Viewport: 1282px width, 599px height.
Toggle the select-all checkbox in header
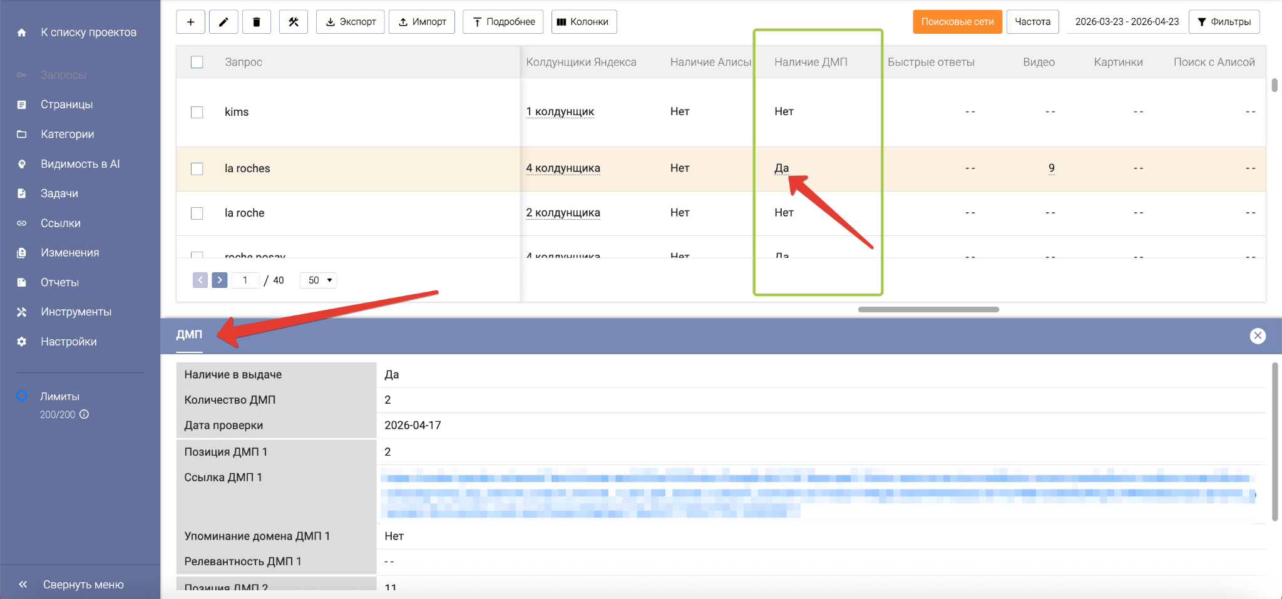[197, 62]
